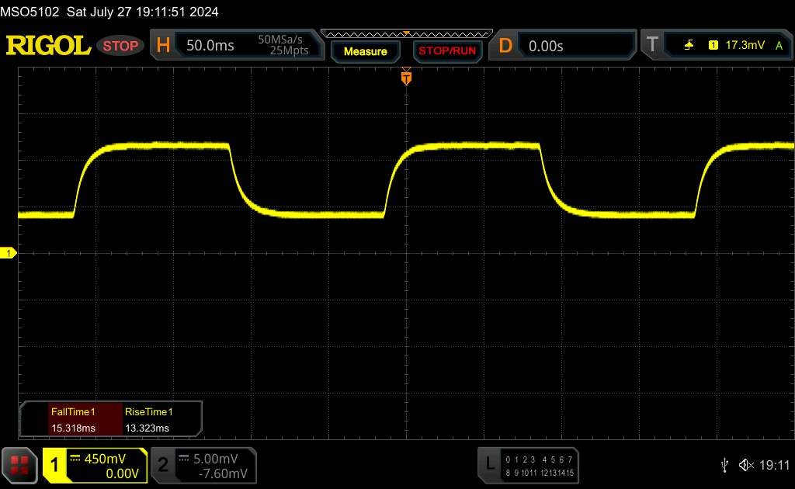Click the channel 2 coupling DC icon
Image resolution: width=795 pixels, height=489 pixels.
coord(183,458)
